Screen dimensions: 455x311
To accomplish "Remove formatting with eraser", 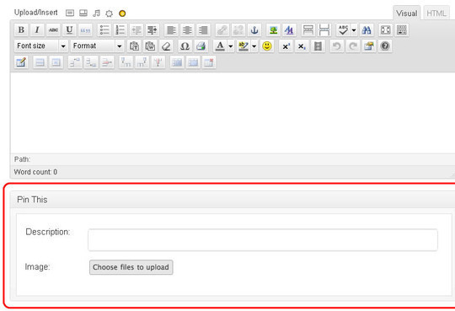I will click(x=166, y=46).
